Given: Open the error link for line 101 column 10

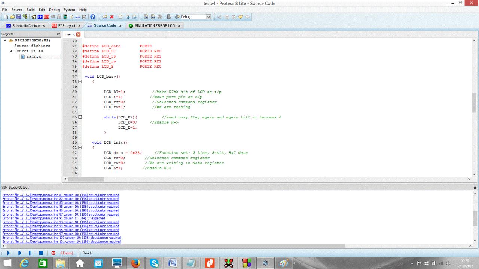Looking at the screenshot, I should [61, 242].
